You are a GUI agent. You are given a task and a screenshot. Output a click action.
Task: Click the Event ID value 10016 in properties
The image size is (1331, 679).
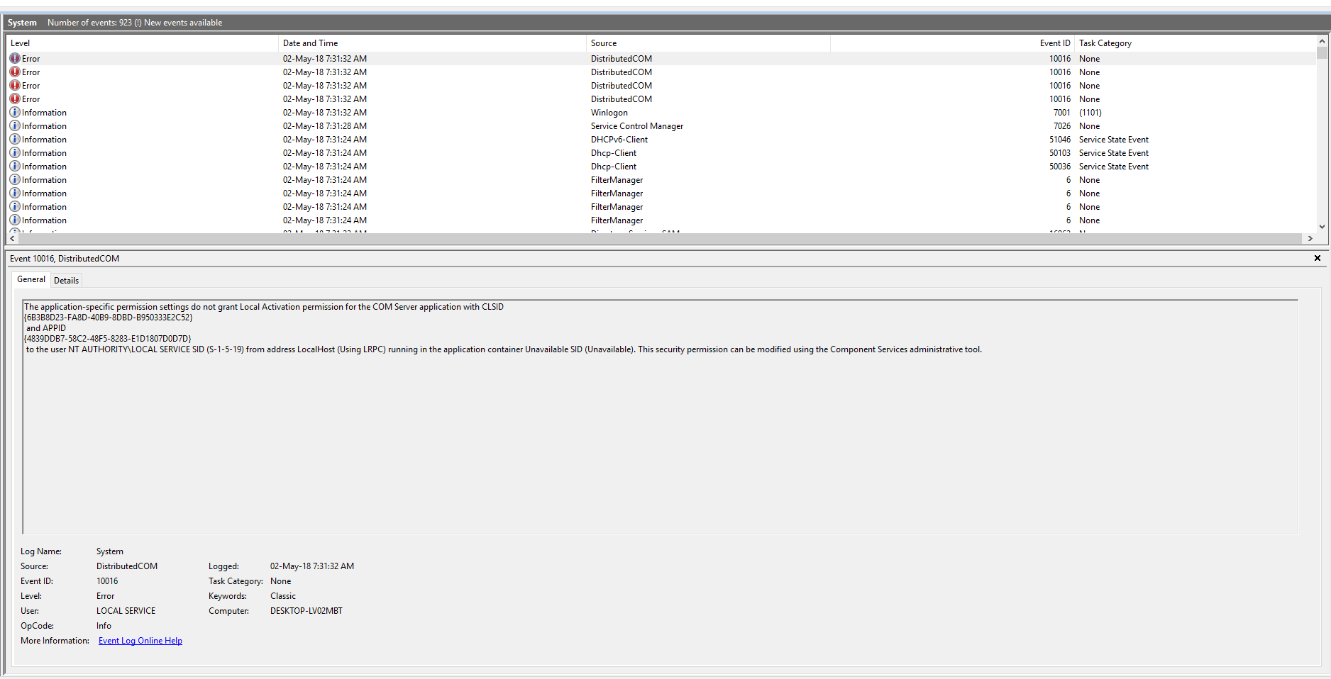(x=107, y=581)
